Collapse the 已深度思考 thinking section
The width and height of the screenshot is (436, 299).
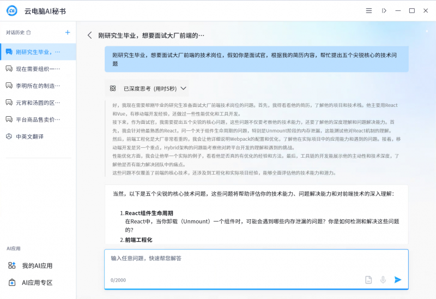pyautogui.click(x=184, y=88)
